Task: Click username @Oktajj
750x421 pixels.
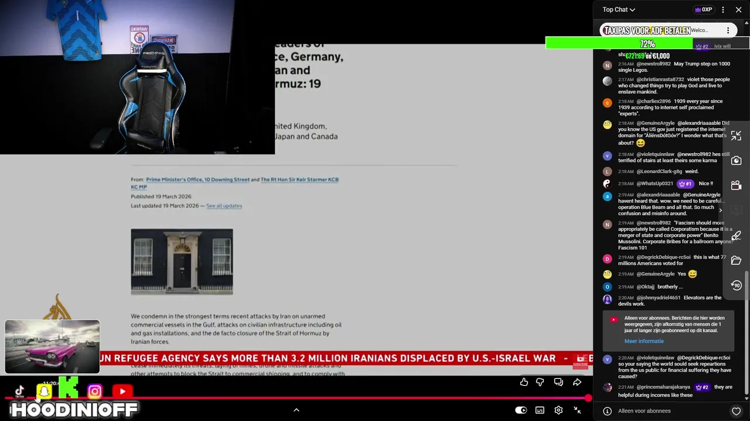Action: pos(645,287)
